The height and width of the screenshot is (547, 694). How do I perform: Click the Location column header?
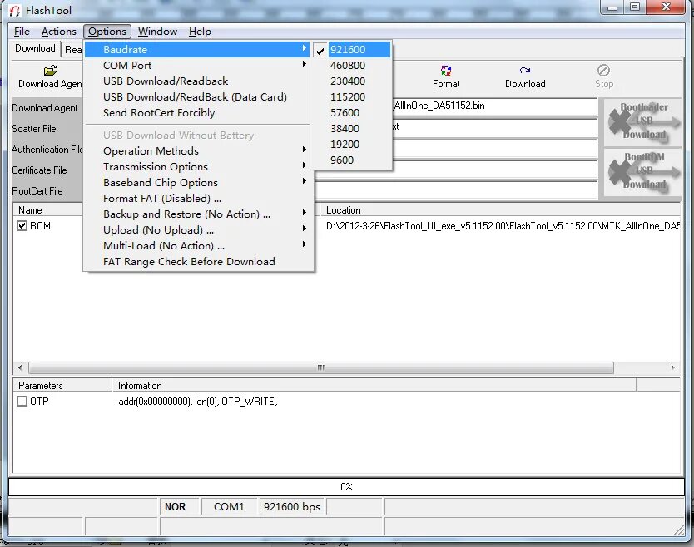pyautogui.click(x=500, y=210)
